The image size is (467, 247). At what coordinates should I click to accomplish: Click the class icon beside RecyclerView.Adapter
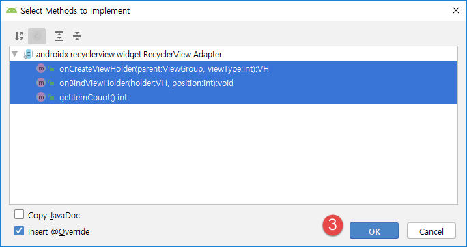pos(28,55)
